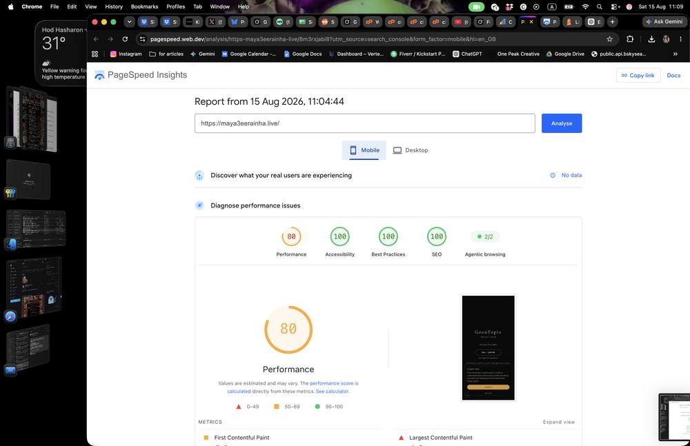Show more bookmarks chevron
The width and height of the screenshot is (690, 446).
pos(675,54)
